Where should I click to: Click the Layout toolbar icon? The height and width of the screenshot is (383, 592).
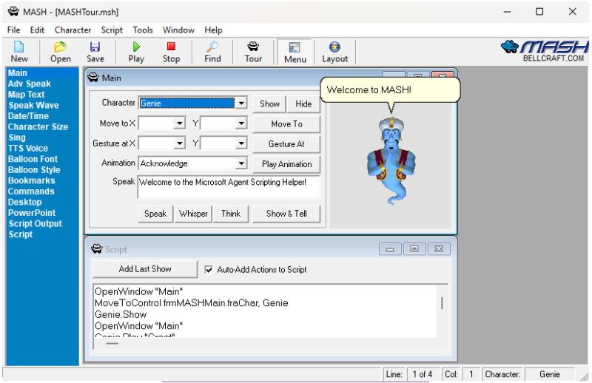pos(334,52)
